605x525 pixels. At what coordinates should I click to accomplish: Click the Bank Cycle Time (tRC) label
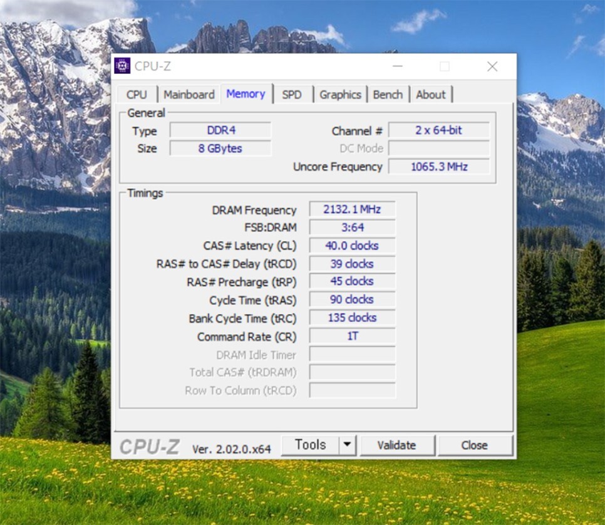point(243,319)
